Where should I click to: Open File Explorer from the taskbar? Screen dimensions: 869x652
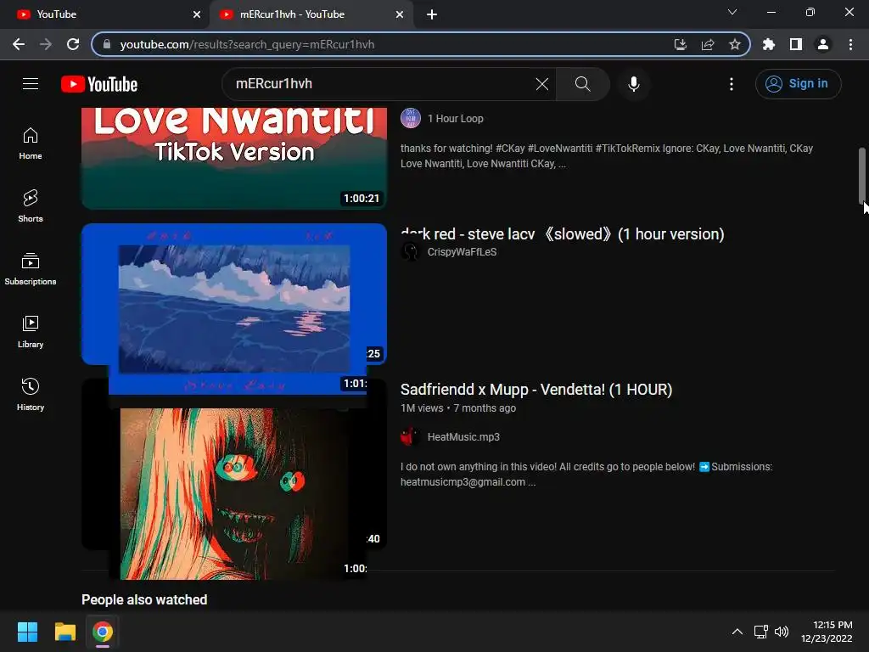click(64, 632)
